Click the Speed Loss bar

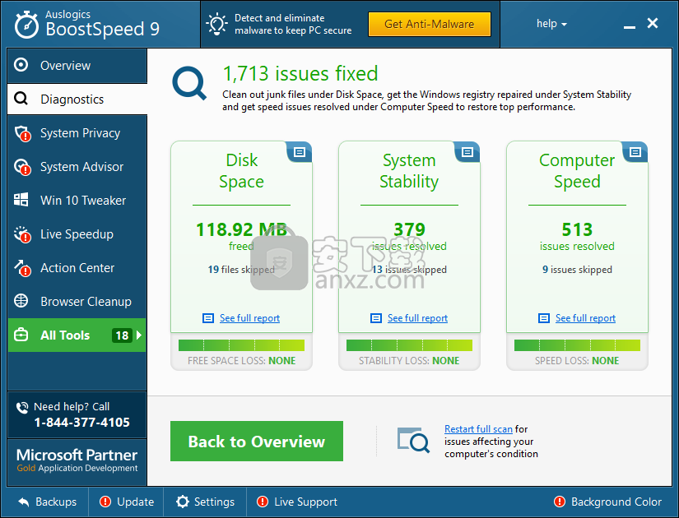point(577,345)
